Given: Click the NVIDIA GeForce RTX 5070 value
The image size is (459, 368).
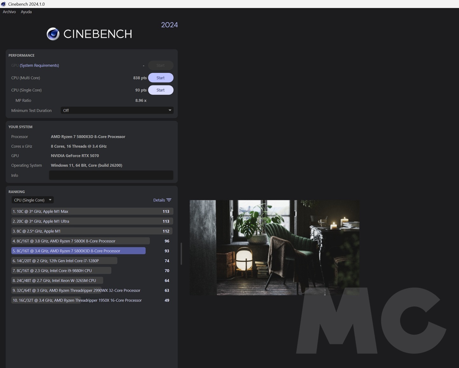Looking at the screenshot, I should [75, 156].
